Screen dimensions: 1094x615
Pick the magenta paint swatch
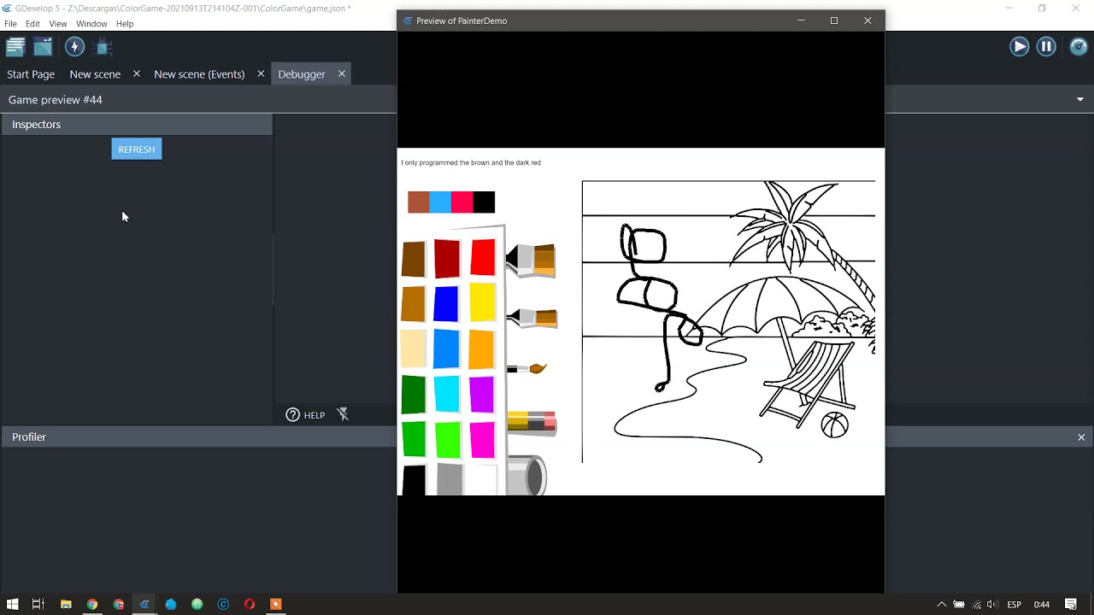point(482,440)
